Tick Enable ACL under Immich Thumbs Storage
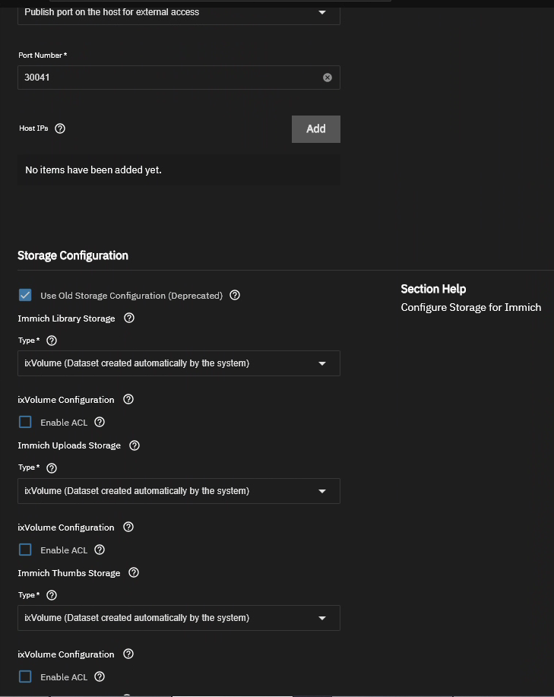The width and height of the screenshot is (554, 697). pos(25,676)
